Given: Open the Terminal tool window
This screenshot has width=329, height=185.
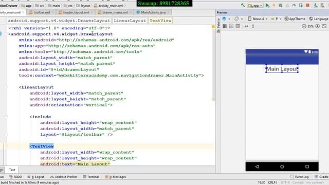Looking at the screenshot, I should 91,177.
